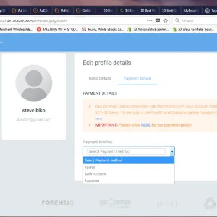Click the HERE payment policy link
217x217 pixels.
point(145,125)
